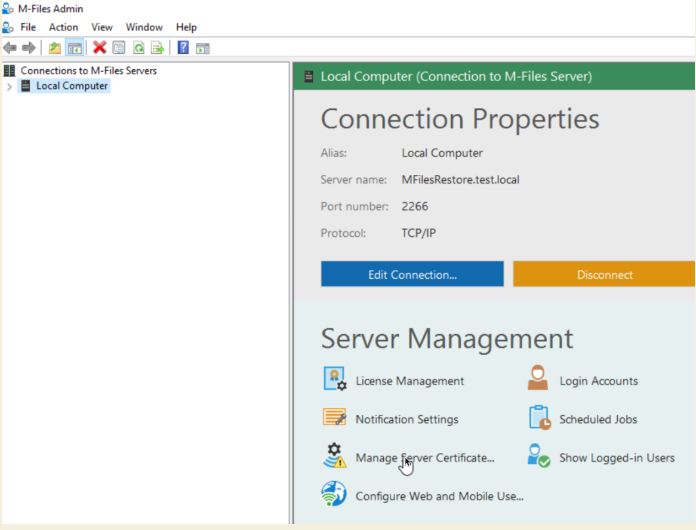The width and height of the screenshot is (696, 530).
Task: Click the Show Logged-in Users icon
Action: click(538, 455)
